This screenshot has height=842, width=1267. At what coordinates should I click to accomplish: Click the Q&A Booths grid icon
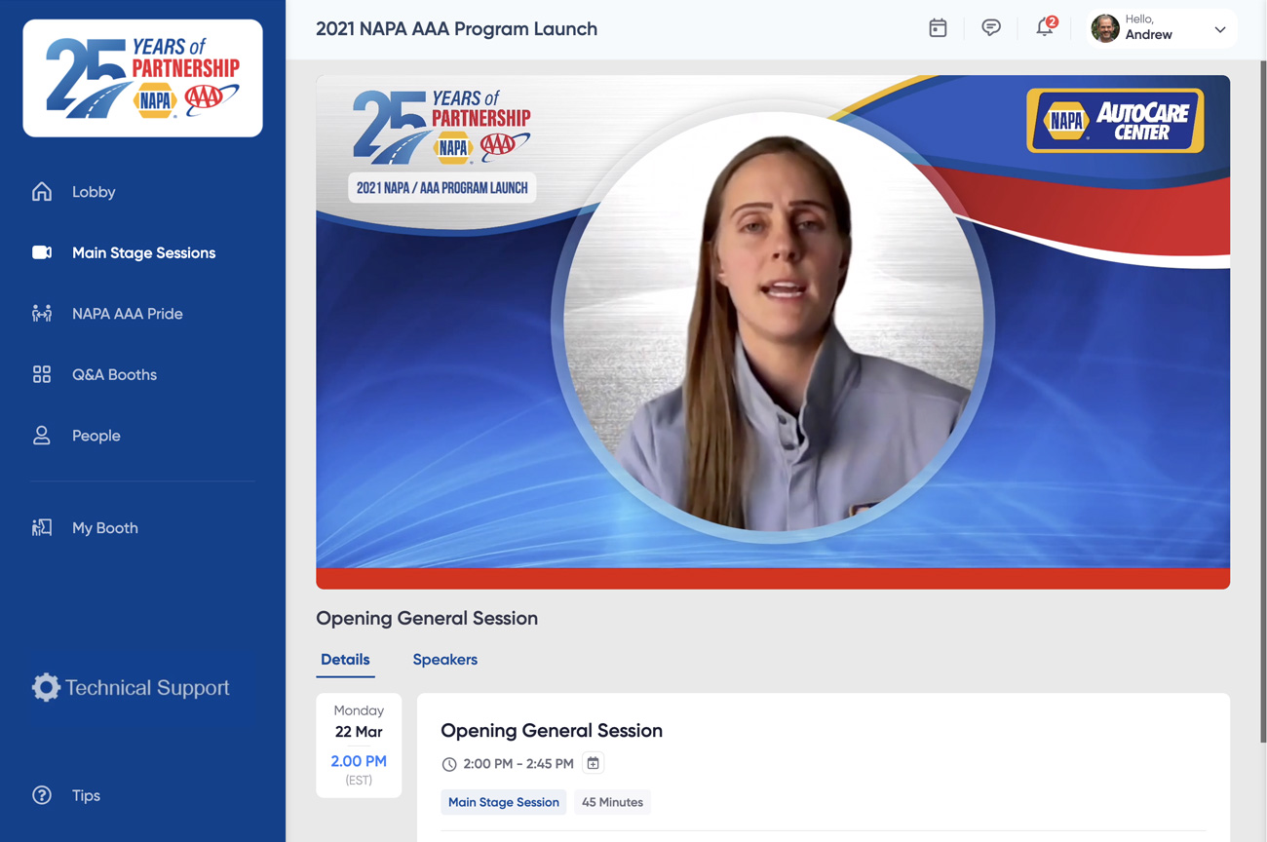point(42,374)
